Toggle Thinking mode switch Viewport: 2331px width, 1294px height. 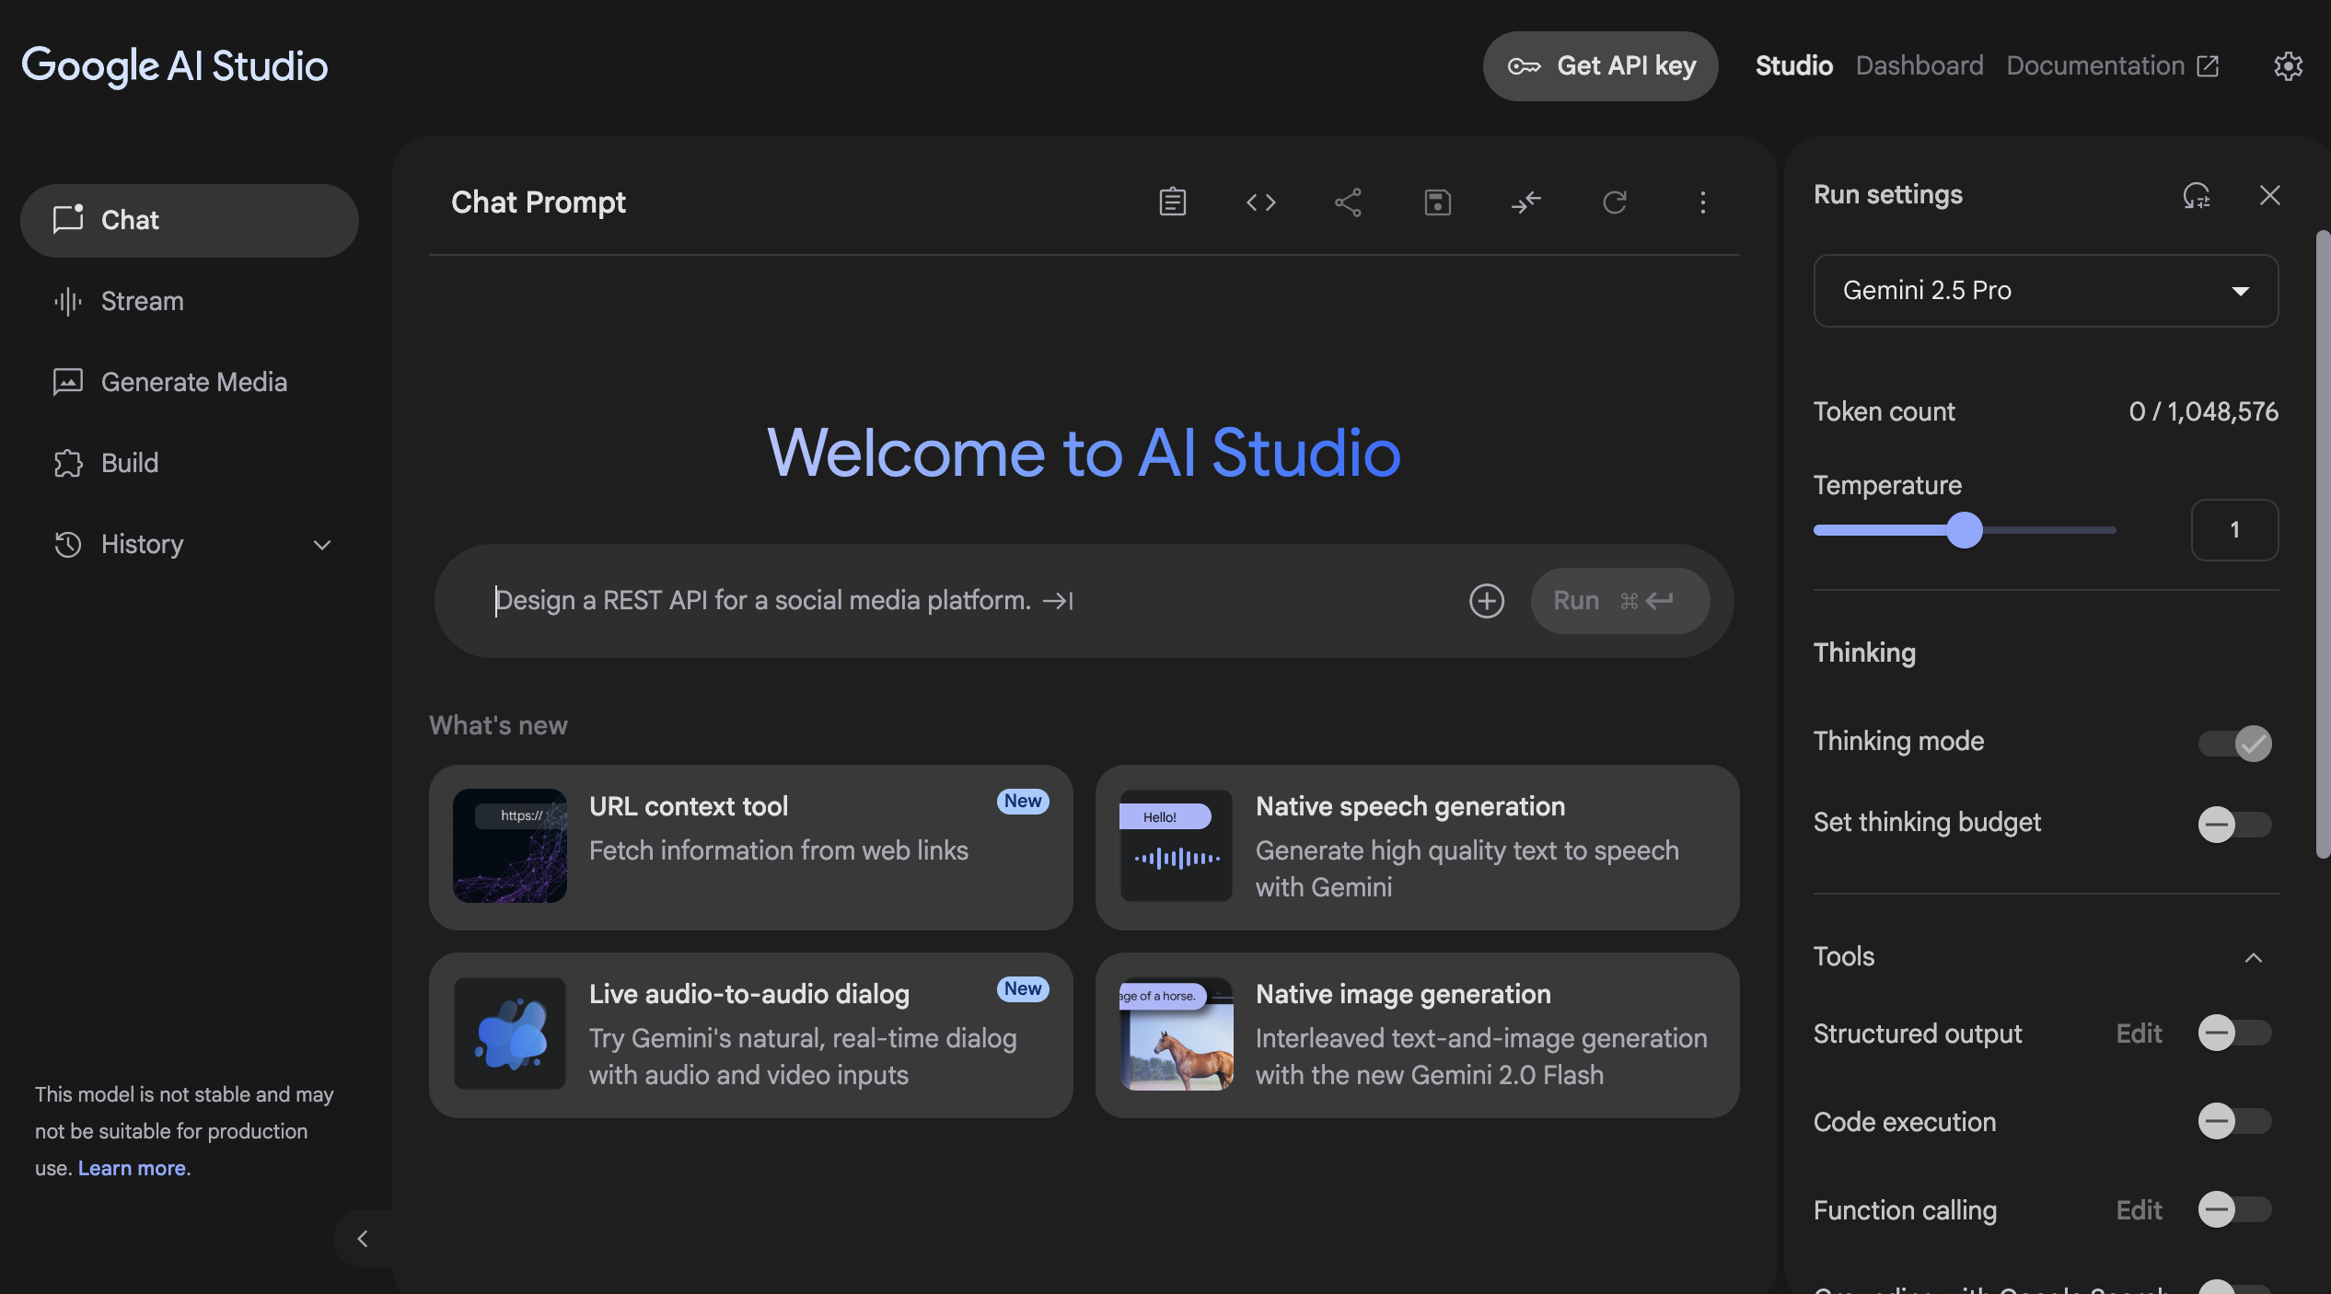2234,743
